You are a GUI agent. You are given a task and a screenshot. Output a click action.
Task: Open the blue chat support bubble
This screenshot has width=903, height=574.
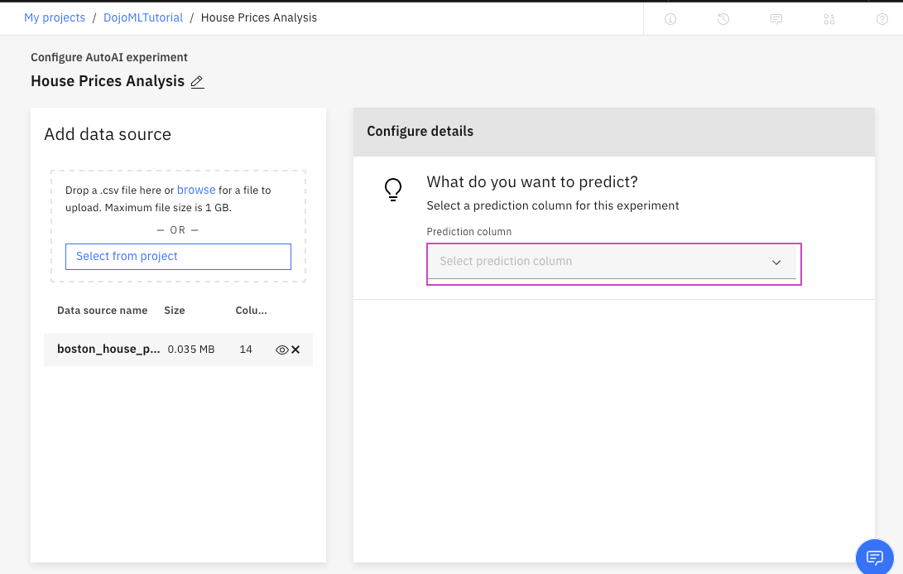[874, 557]
